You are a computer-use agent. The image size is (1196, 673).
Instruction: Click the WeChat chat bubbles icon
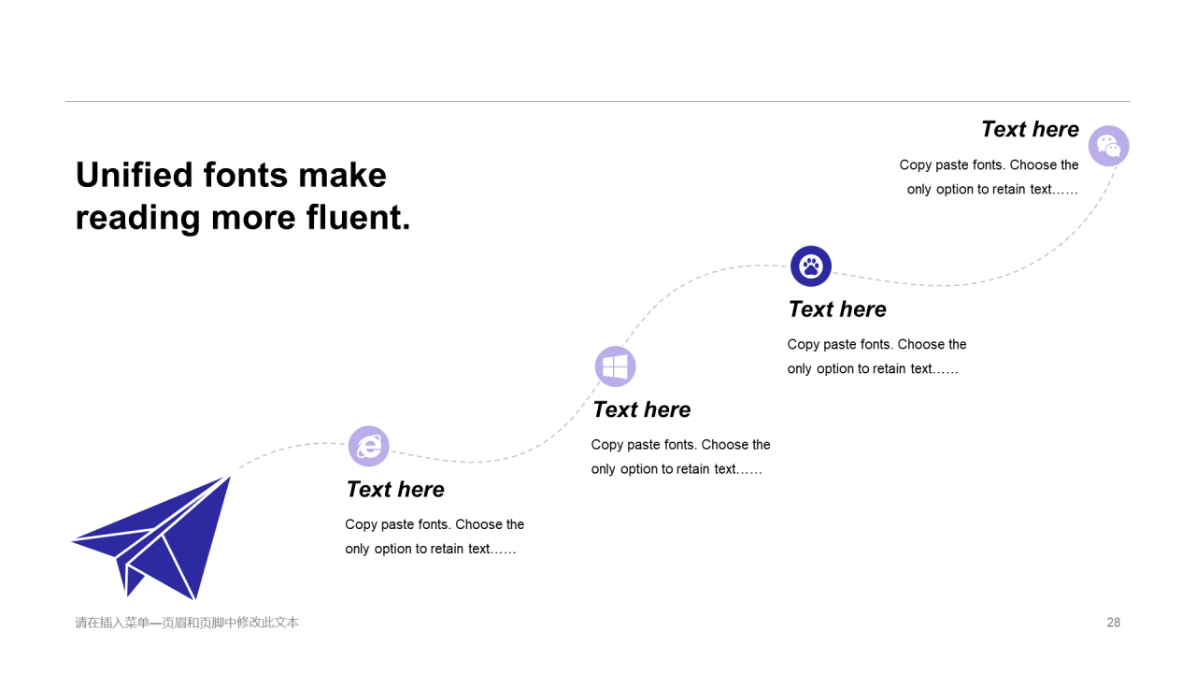pos(1109,146)
